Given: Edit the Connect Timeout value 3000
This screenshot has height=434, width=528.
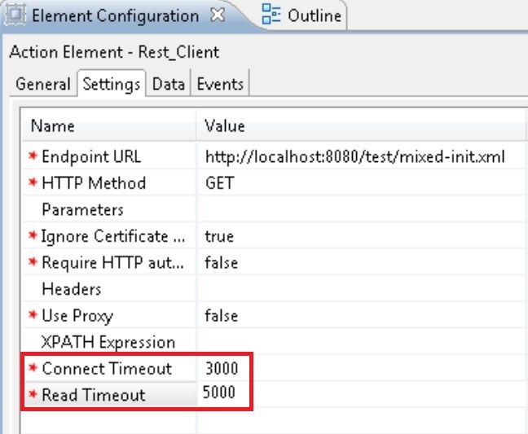Looking at the screenshot, I should 222,369.
